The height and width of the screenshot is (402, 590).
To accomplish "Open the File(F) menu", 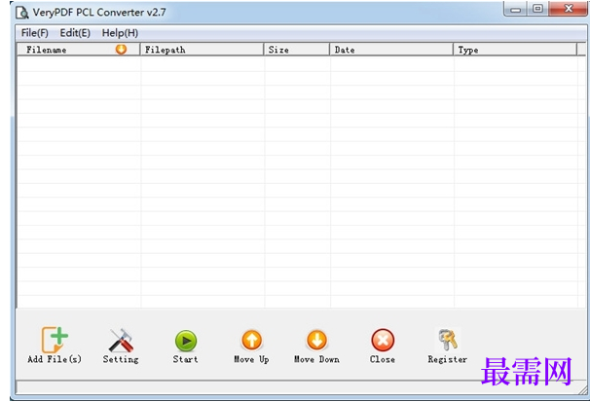I will click(35, 33).
